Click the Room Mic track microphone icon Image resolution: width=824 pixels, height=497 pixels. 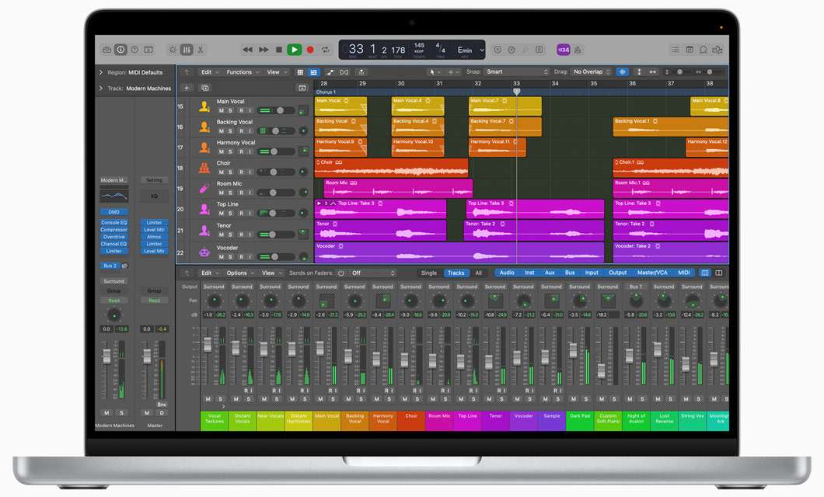[x=204, y=188]
